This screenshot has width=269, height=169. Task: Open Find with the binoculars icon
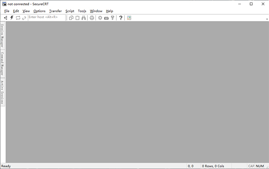coord(84,18)
